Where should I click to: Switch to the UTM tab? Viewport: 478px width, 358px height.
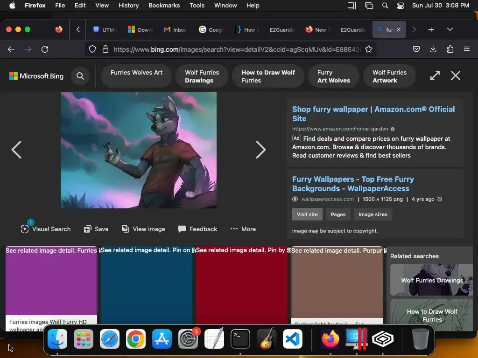click(105, 29)
